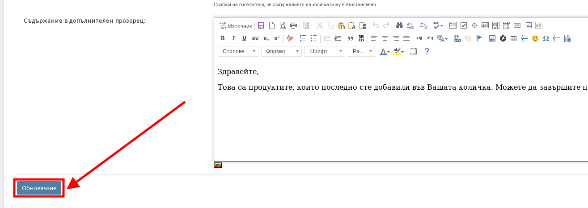Open About CKEditor question mark
The width and height of the screenshot is (588, 208).
(x=427, y=51)
